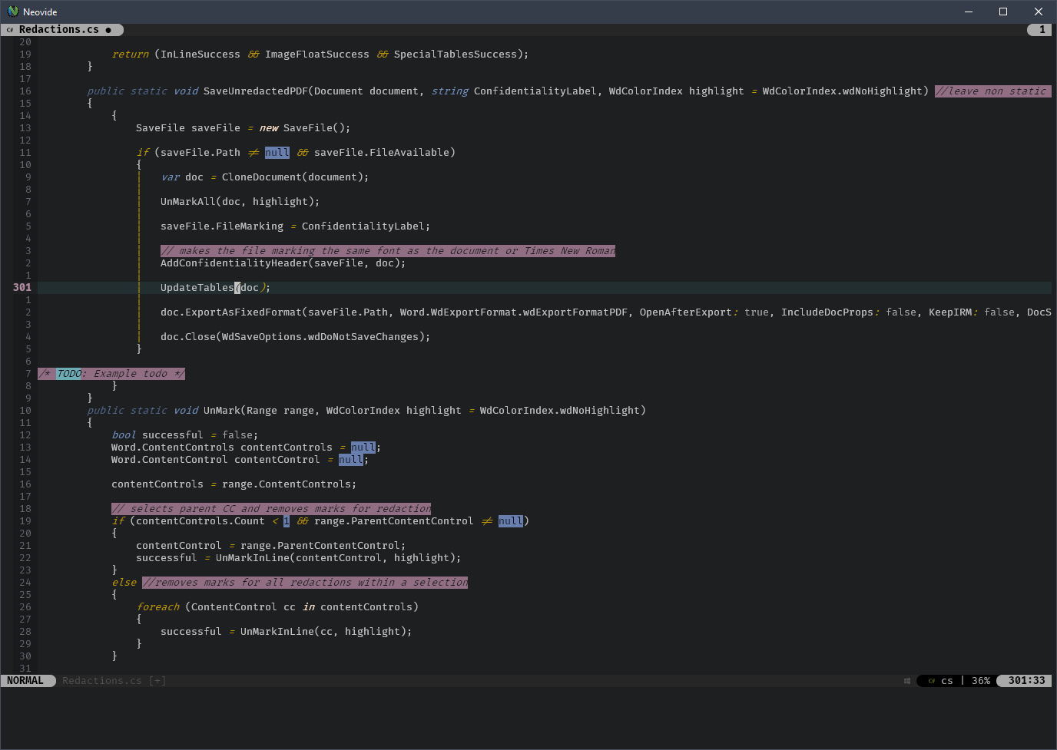Click 'selects parent CC' comment line
This screenshot has width=1057, height=750.
[x=271, y=509]
